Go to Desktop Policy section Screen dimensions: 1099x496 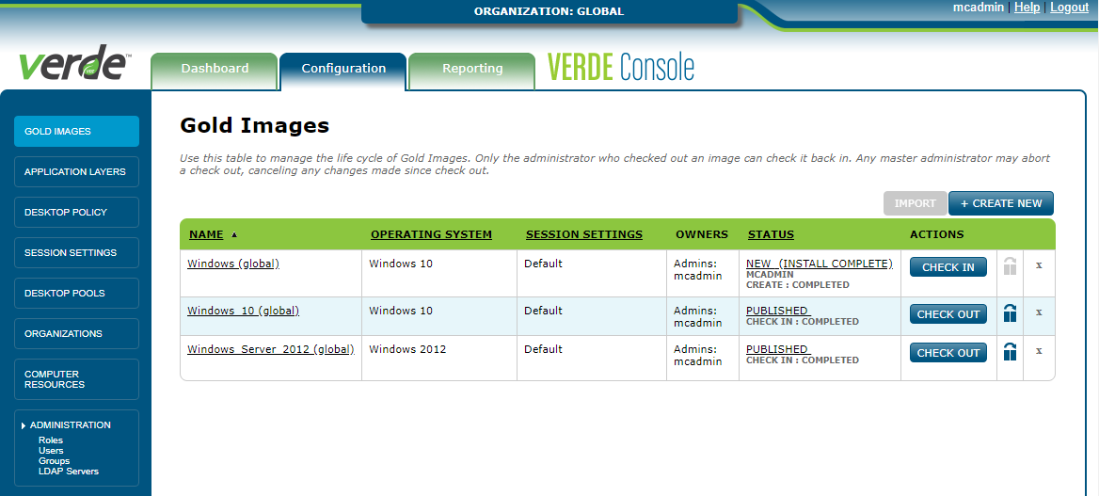pyautogui.click(x=76, y=212)
